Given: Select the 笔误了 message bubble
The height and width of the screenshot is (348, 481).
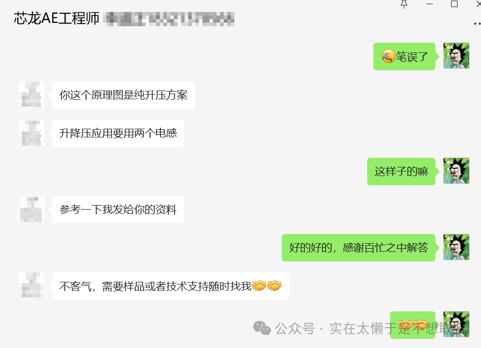Looking at the screenshot, I should pos(404,56).
